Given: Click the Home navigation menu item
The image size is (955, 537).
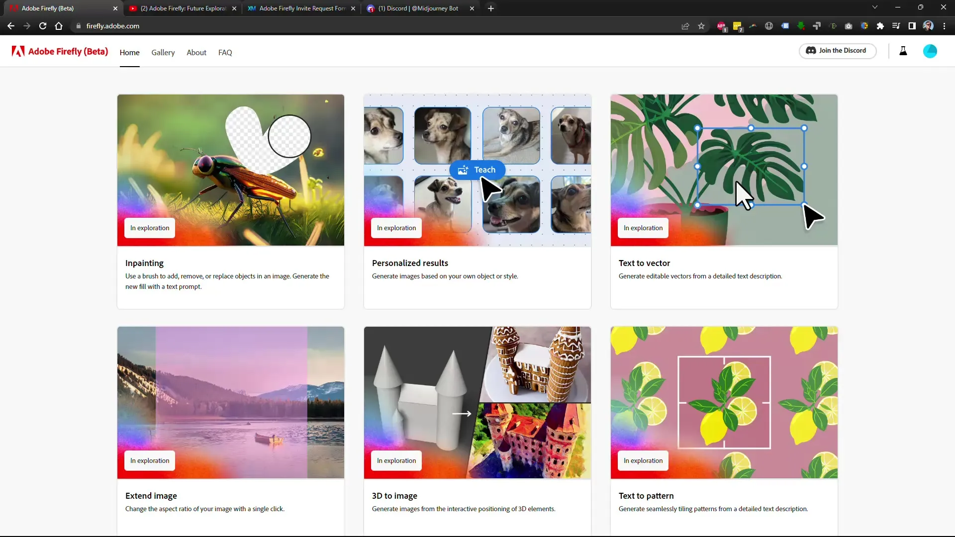Looking at the screenshot, I should point(129,52).
